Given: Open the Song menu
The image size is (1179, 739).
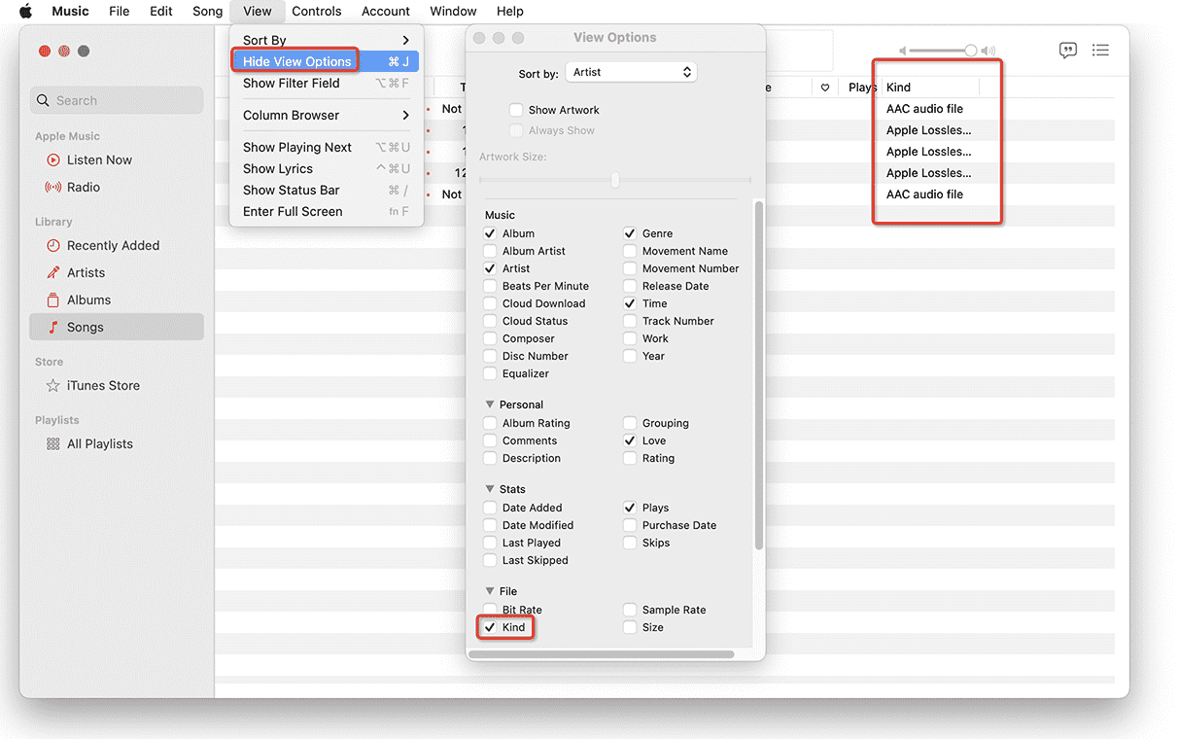Looking at the screenshot, I should click(207, 12).
